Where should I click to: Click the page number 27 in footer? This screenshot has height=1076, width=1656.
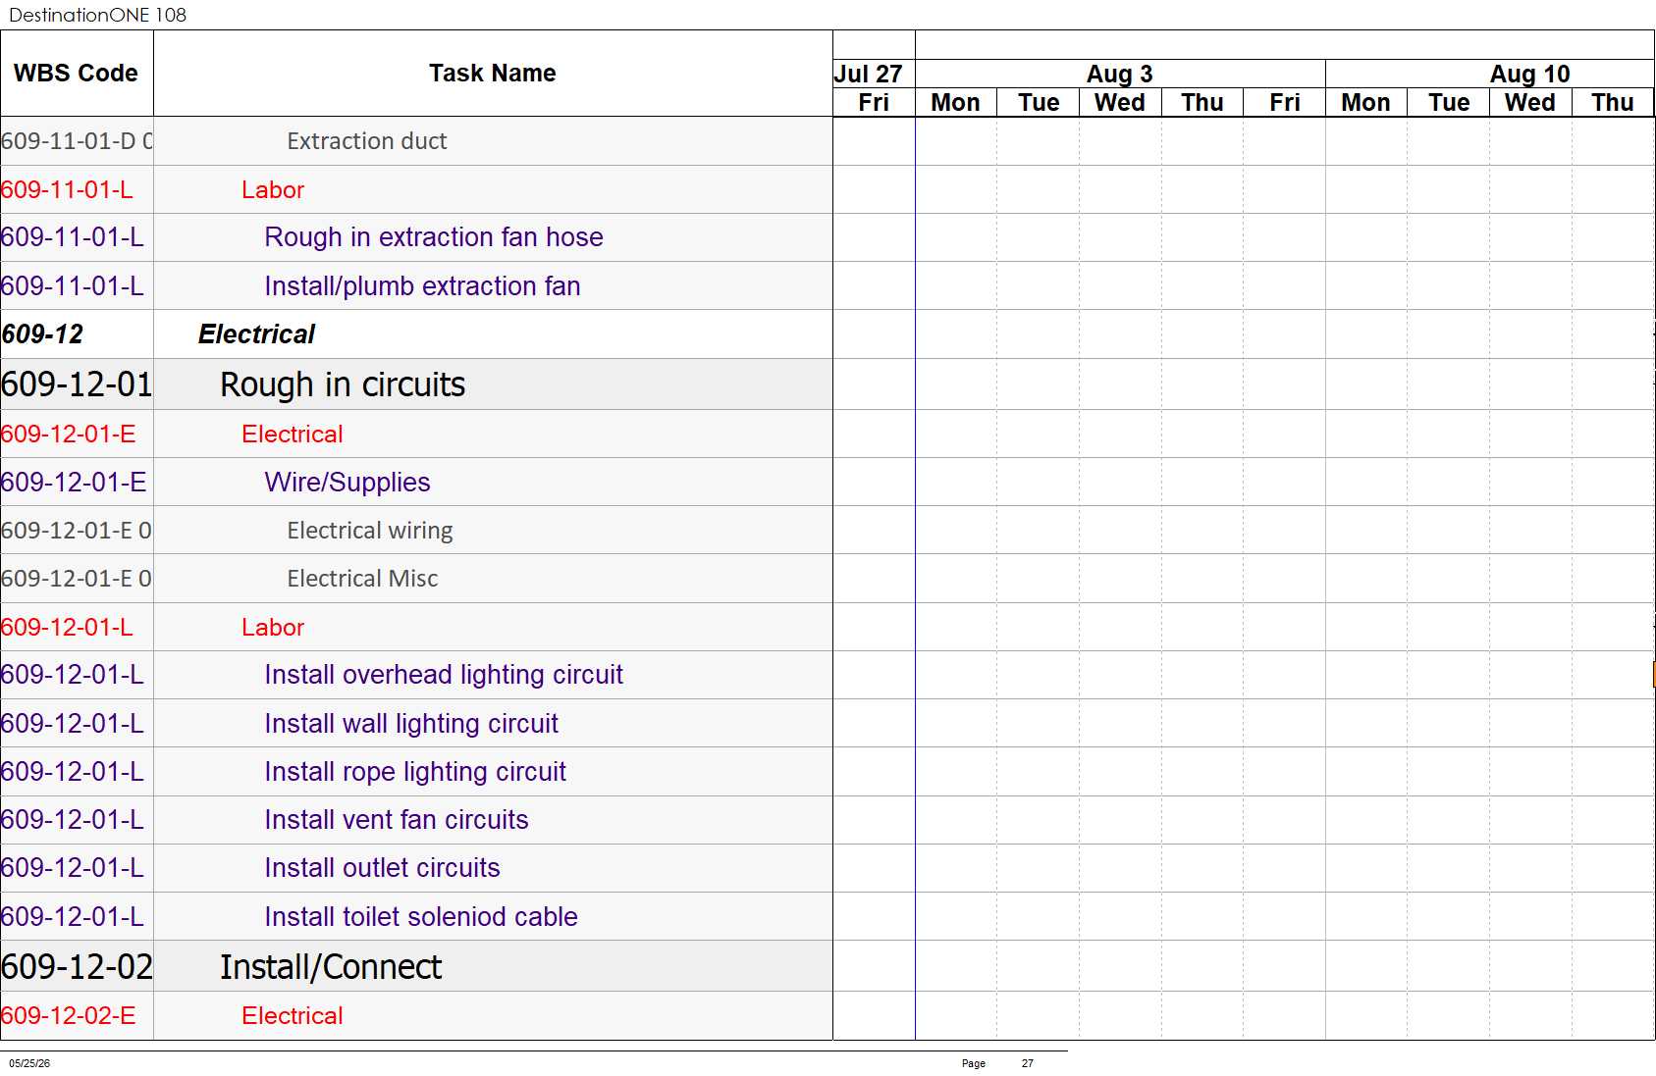click(x=1028, y=1063)
